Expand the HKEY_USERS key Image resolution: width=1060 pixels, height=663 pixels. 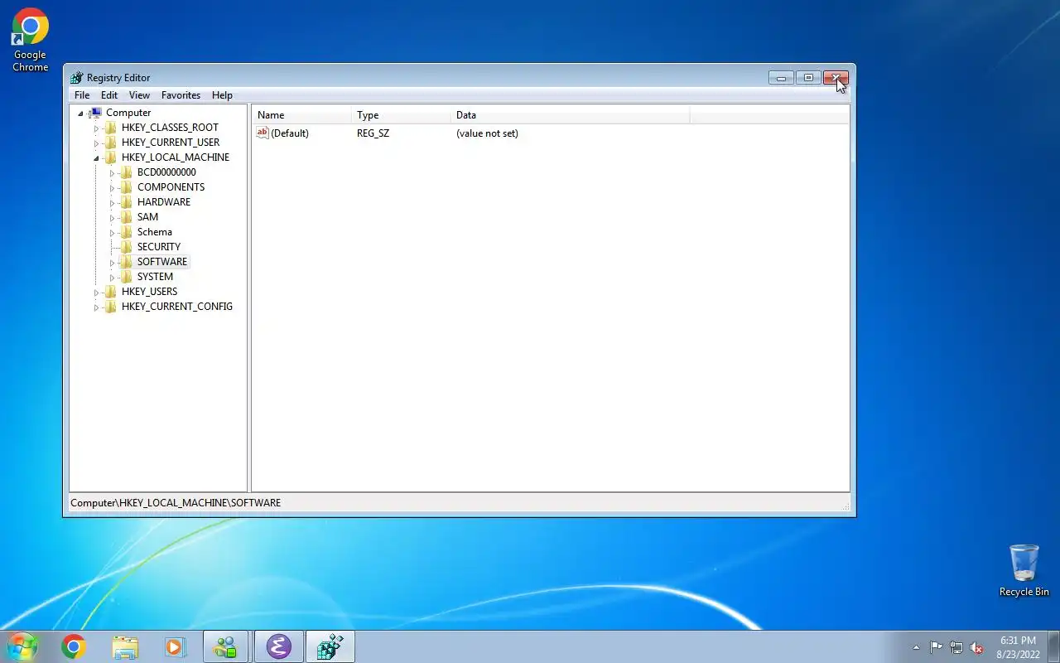(96, 292)
